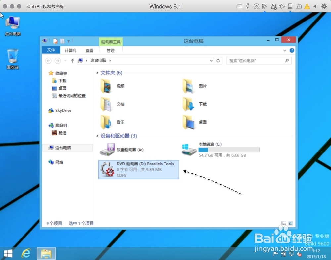Screen dimensions: 331x260
Task: Open the Parallels settings gear icon
Action: point(324,6)
